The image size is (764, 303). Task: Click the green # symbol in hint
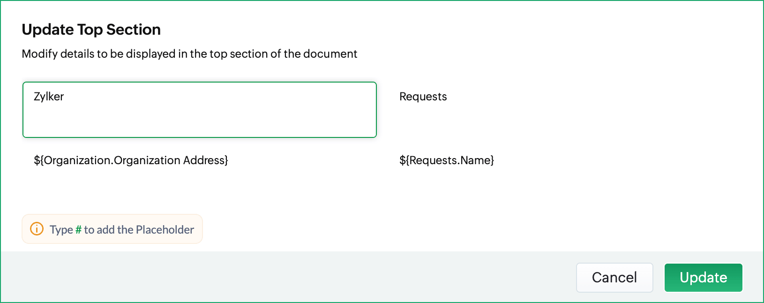coord(78,229)
